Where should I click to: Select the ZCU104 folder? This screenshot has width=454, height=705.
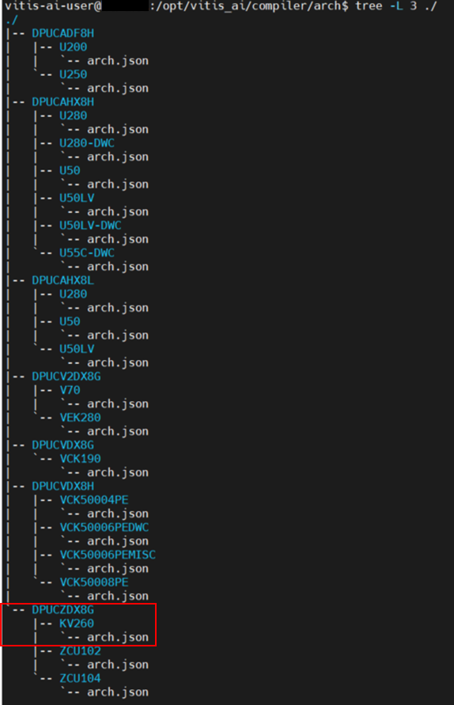(81, 678)
